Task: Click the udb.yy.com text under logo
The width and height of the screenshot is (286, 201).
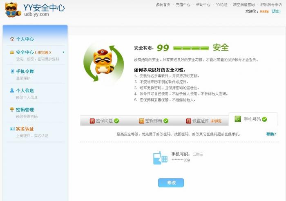Action: (x=36, y=14)
